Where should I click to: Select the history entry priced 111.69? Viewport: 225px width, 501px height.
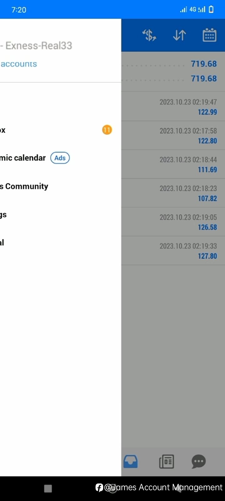click(x=173, y=164)
